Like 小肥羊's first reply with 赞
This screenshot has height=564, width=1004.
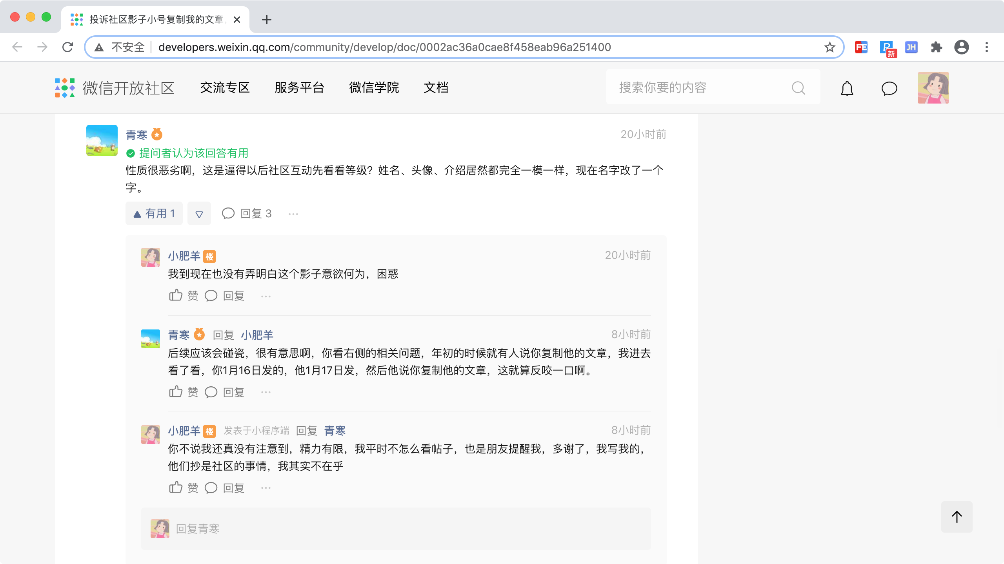[183, 295]
